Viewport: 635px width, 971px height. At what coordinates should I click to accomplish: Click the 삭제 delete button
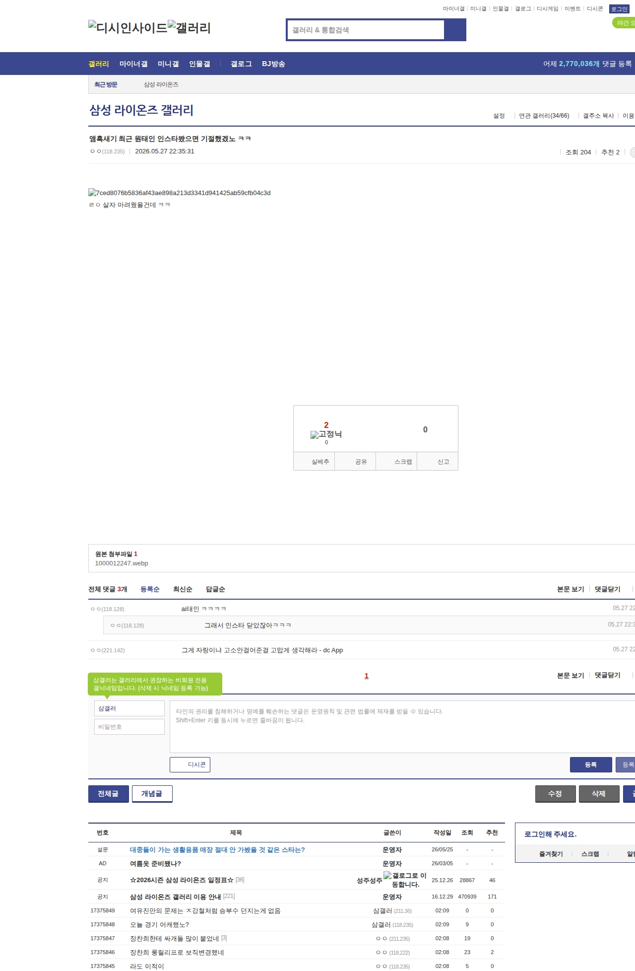[599, 794]
